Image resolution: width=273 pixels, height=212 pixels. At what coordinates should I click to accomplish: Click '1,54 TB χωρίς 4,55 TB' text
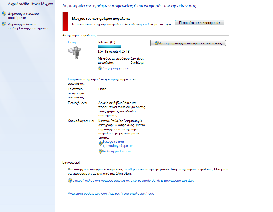114,52
